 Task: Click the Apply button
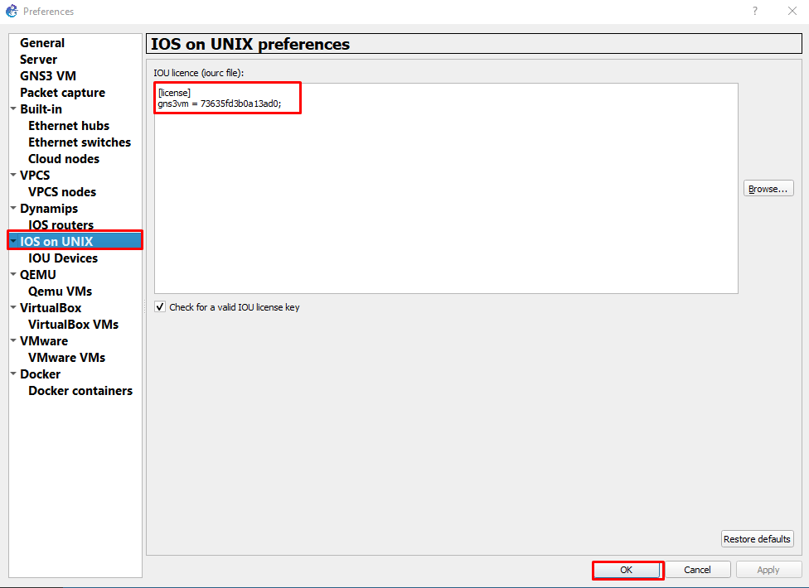click(768, 570)
